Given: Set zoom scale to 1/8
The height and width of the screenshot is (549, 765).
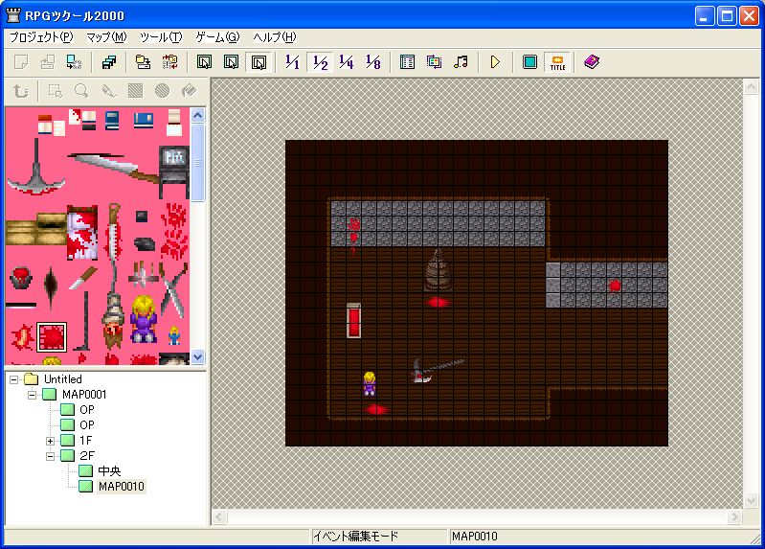Looking at the screenshot, I should pos(373,62).
